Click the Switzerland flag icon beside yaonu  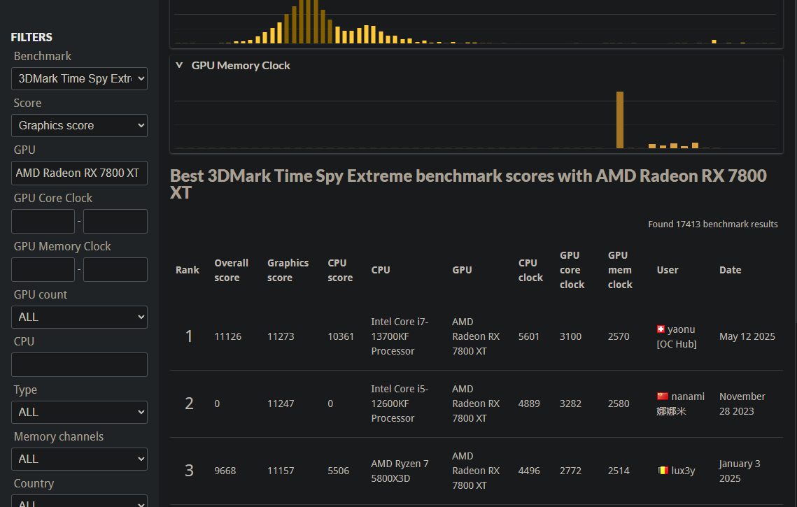pos(661,329)
